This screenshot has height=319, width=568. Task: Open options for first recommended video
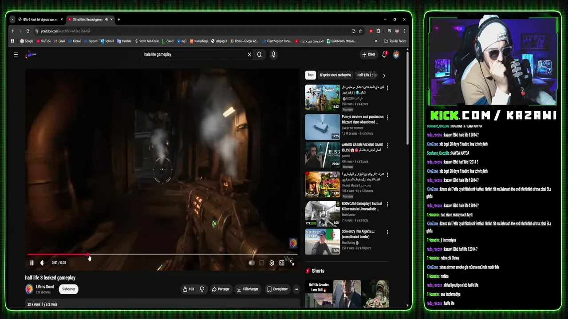pyautogui.click(x=387, y=88)
